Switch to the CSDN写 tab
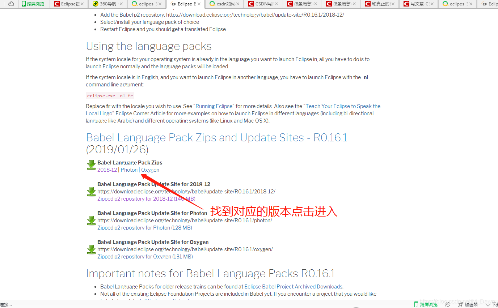This screenshot has height=308, width=498. click(263, 4)
